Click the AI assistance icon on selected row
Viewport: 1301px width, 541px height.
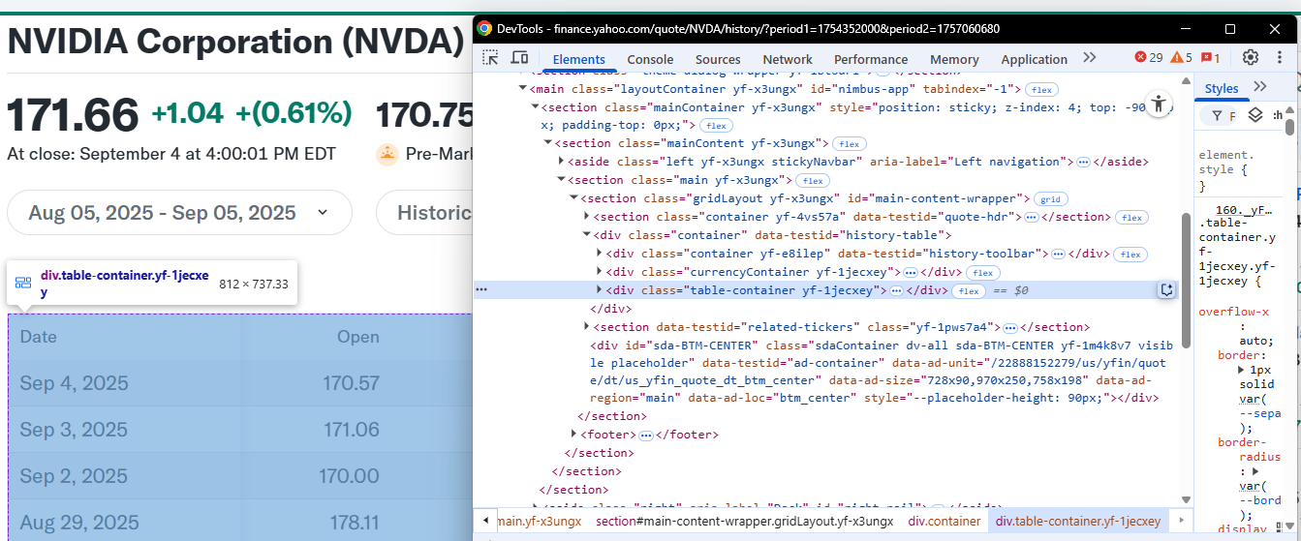pyautogui.click(x=1167, y=289)
